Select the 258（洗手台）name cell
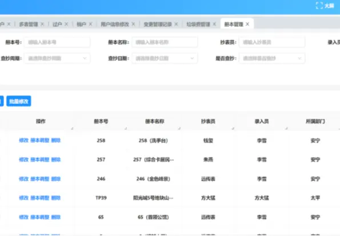340x236 pixels. [x=153, y=141]
